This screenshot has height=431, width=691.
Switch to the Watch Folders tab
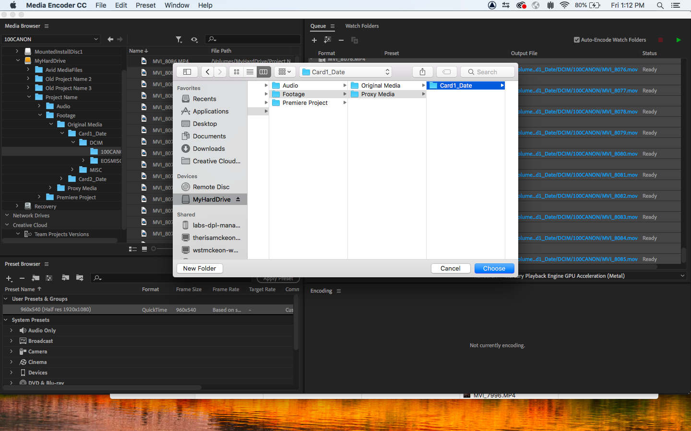click(362, 26)
